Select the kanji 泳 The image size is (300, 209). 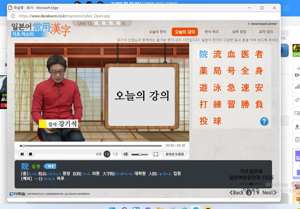tap(217, 88)
